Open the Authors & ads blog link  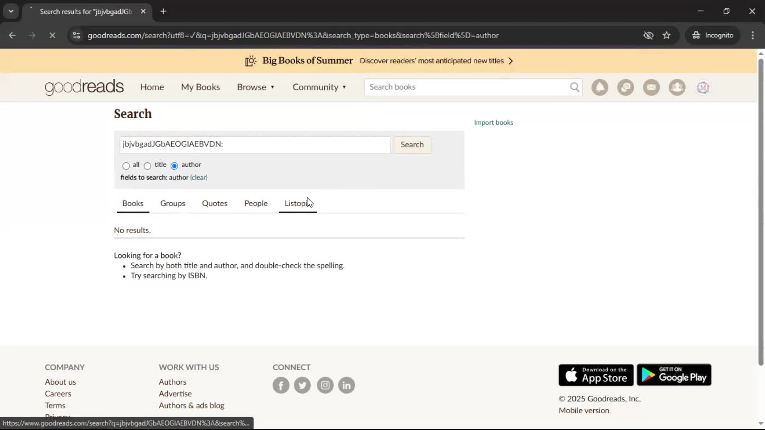tap(191, 405)
